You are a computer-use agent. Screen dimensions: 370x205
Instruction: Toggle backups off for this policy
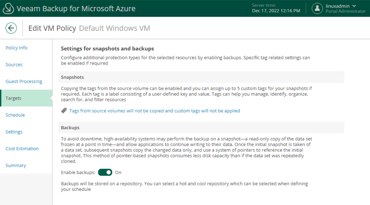click(x=105, y=172)
